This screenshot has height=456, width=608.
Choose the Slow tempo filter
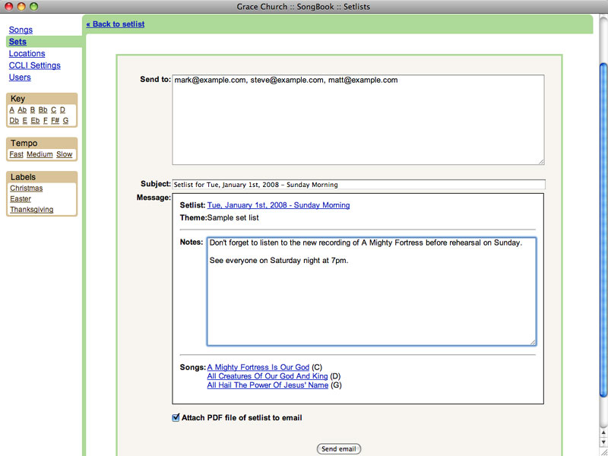65,154
